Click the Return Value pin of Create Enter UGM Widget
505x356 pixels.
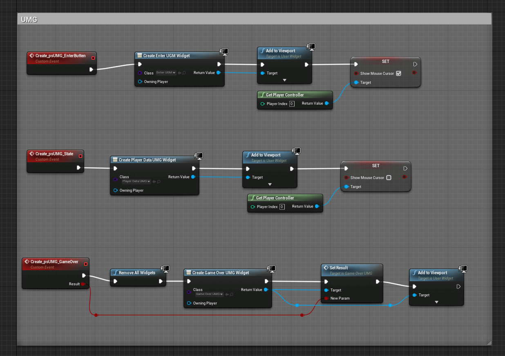219,73
